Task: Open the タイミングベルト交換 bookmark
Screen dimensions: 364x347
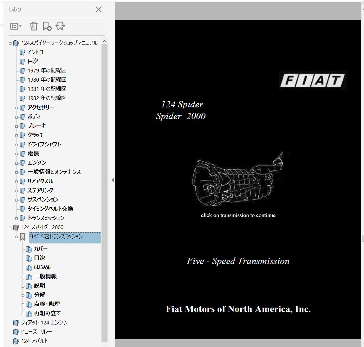Action: (x=50, y=209)
